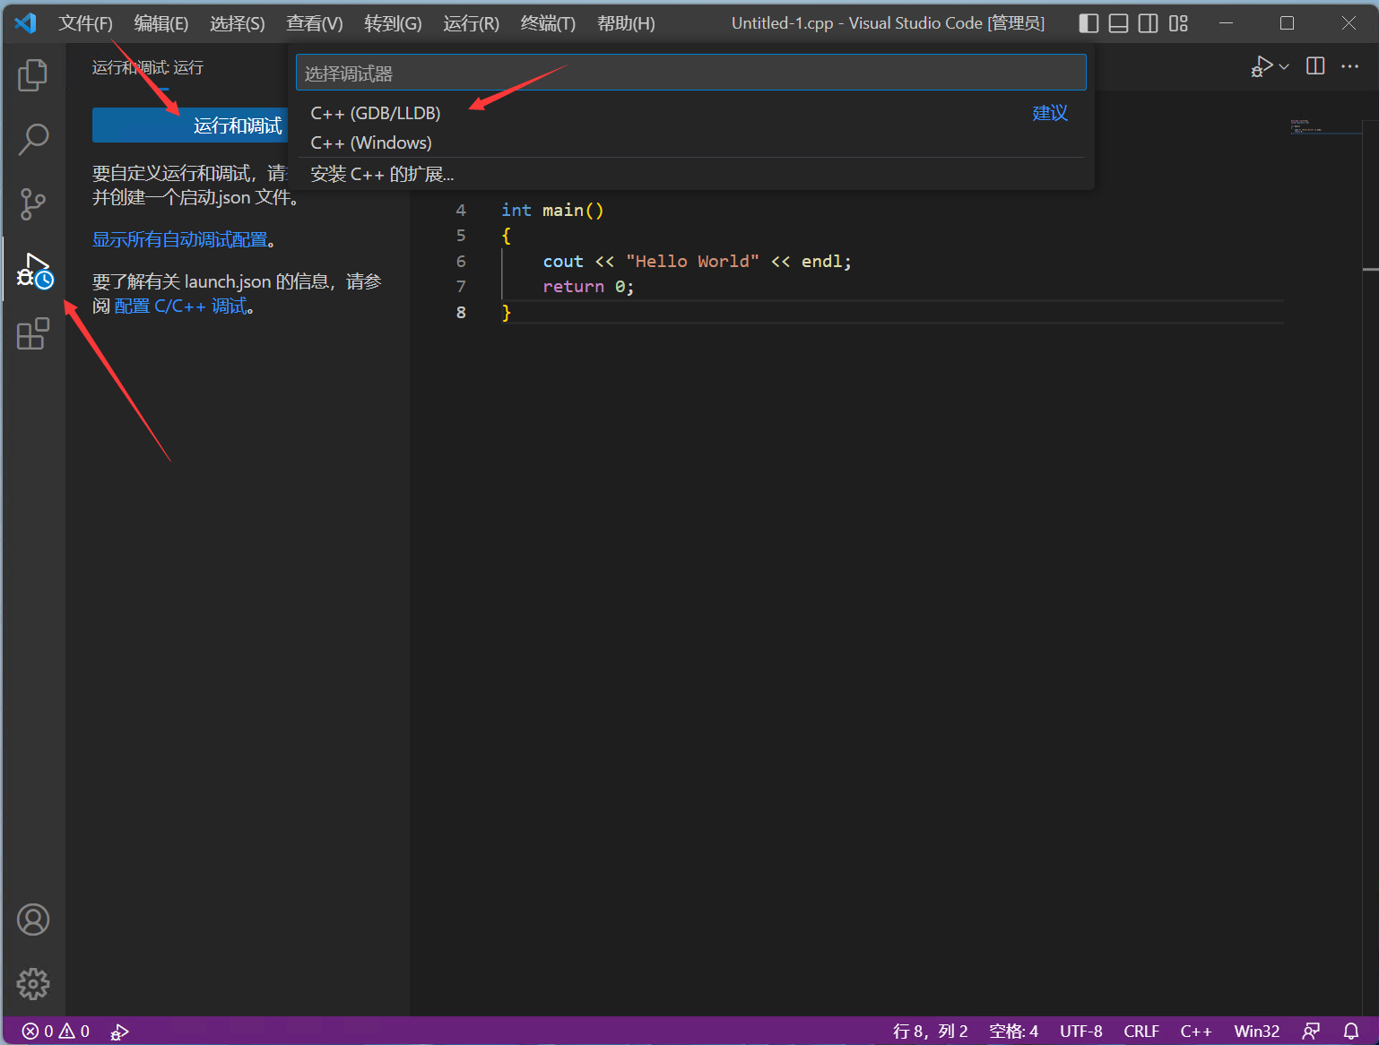Click the 行 8, 列 2 cursor position

(x=930, y=1032)
